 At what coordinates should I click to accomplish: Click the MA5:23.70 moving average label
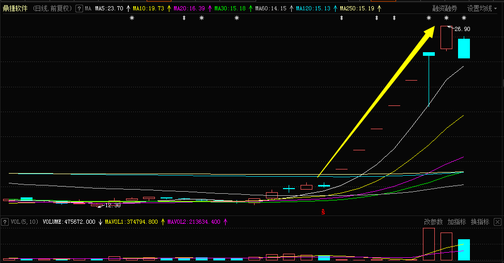click(x=109, y=9)
